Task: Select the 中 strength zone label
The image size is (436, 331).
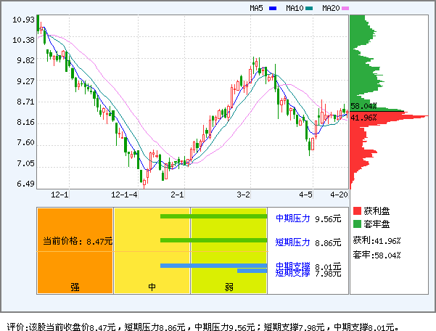Action: (x=152, y=287)
